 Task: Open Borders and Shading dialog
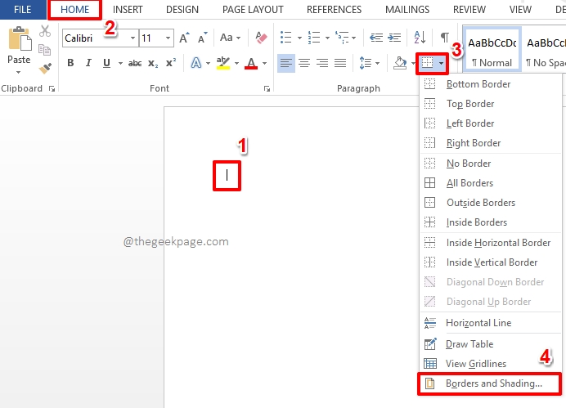(490, 383)
